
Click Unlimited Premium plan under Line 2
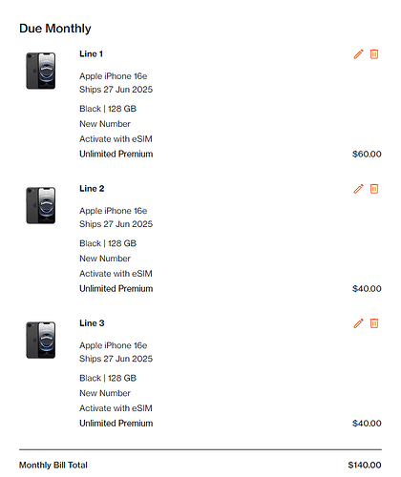click(x=116, y=288)
